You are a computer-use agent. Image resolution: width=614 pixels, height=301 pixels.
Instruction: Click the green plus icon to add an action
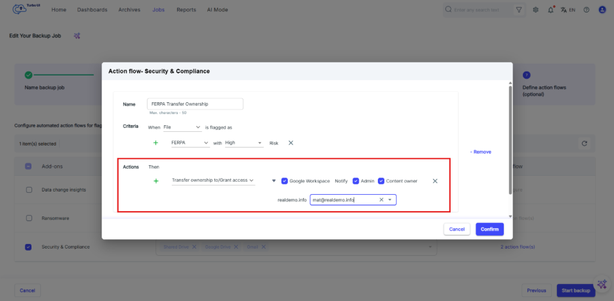tap(156, 180)
